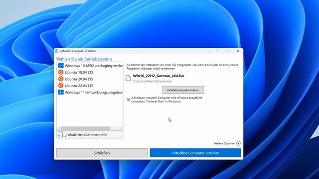Image resolution: width=319 pixels, height=179 pixels.
Task: Minimize the Virtuellen Computer erstellen window
Action: point(217,51)
